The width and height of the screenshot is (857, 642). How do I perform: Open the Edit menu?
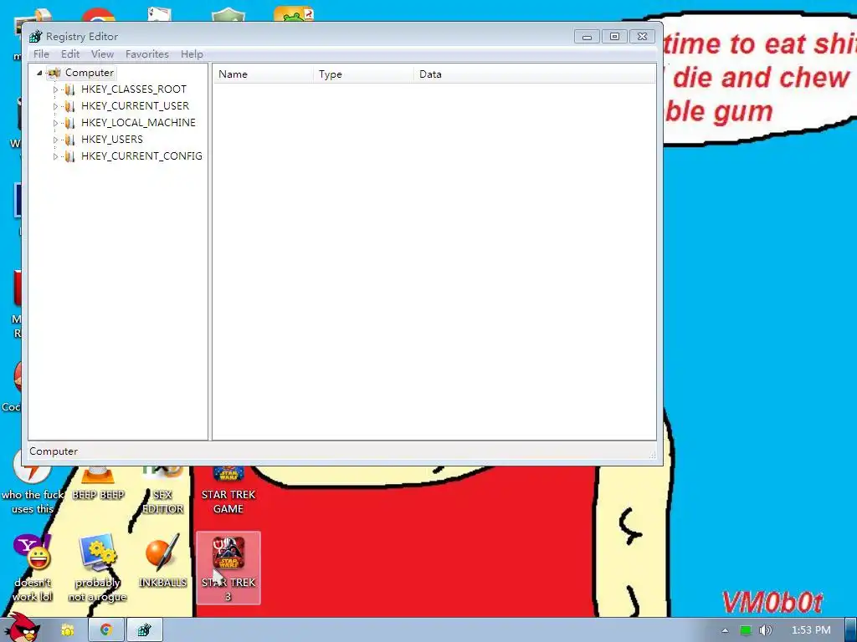[x=70, y=54]
